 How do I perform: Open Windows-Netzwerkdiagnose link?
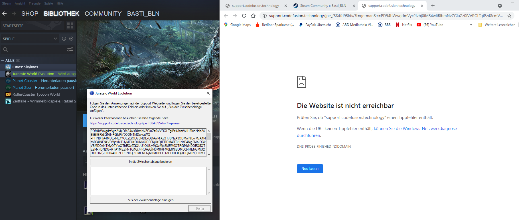[x=377, y=132]
